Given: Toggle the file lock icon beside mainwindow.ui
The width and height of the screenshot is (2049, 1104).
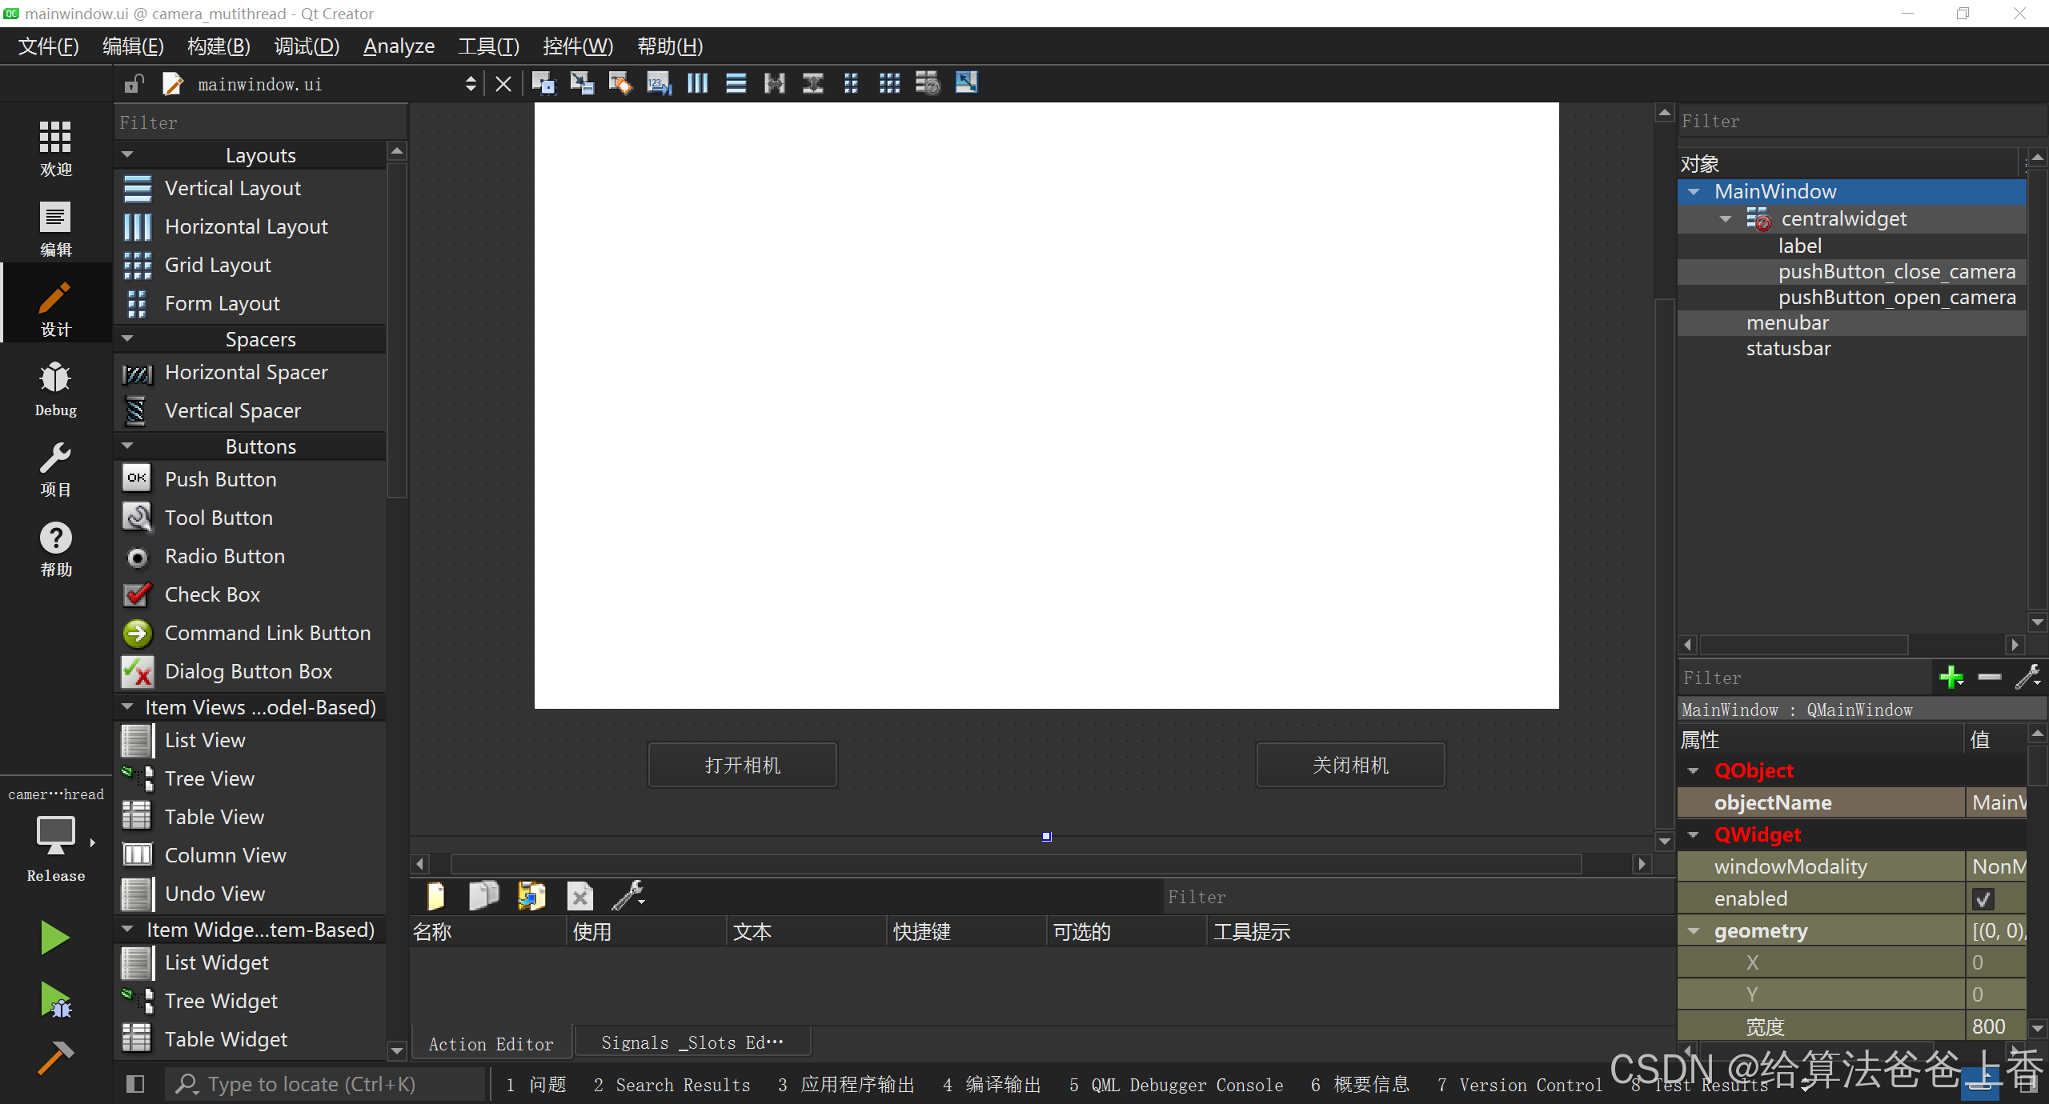Looking at the screenshot, I should coord(134,84).
